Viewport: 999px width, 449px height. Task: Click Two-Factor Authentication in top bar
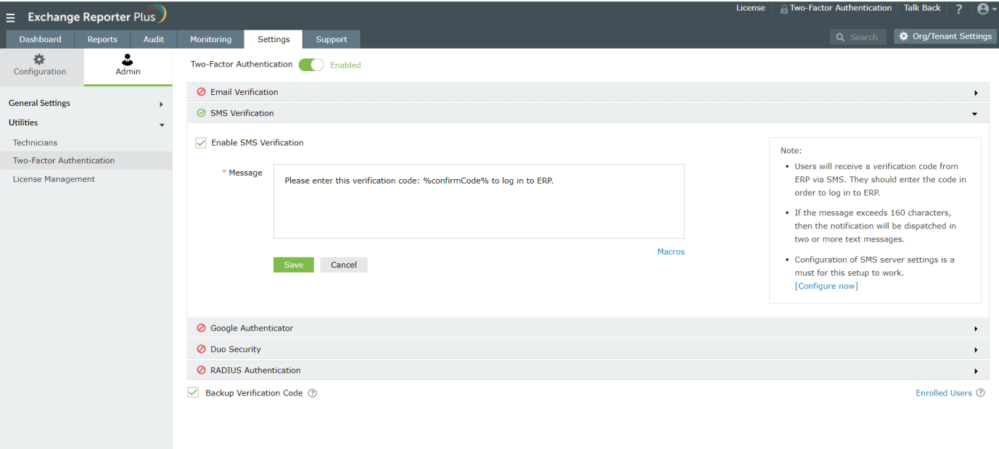[841, 8]
